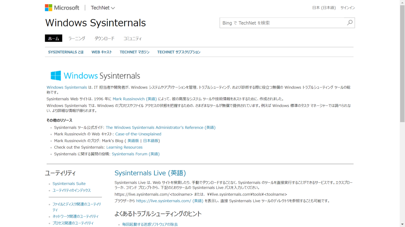Open Mark's Blog 日本語版 link

pyautogui.click(x=151, y=141)
